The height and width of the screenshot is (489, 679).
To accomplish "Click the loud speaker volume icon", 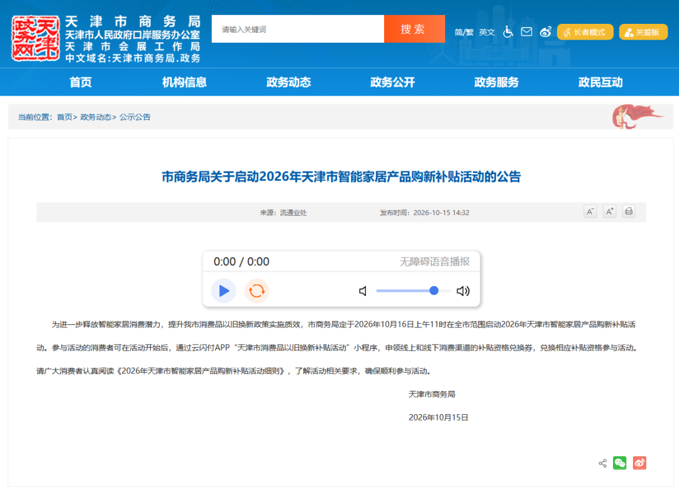I will pos(463,291).
